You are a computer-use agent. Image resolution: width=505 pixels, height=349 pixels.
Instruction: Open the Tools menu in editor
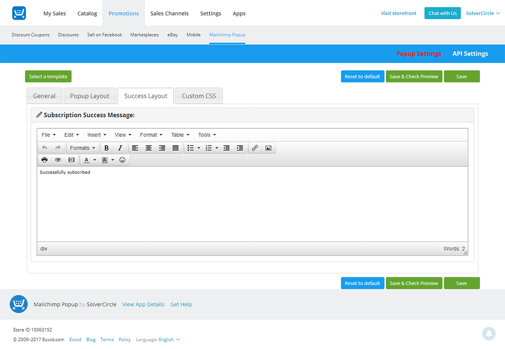[x=207, y=135]
